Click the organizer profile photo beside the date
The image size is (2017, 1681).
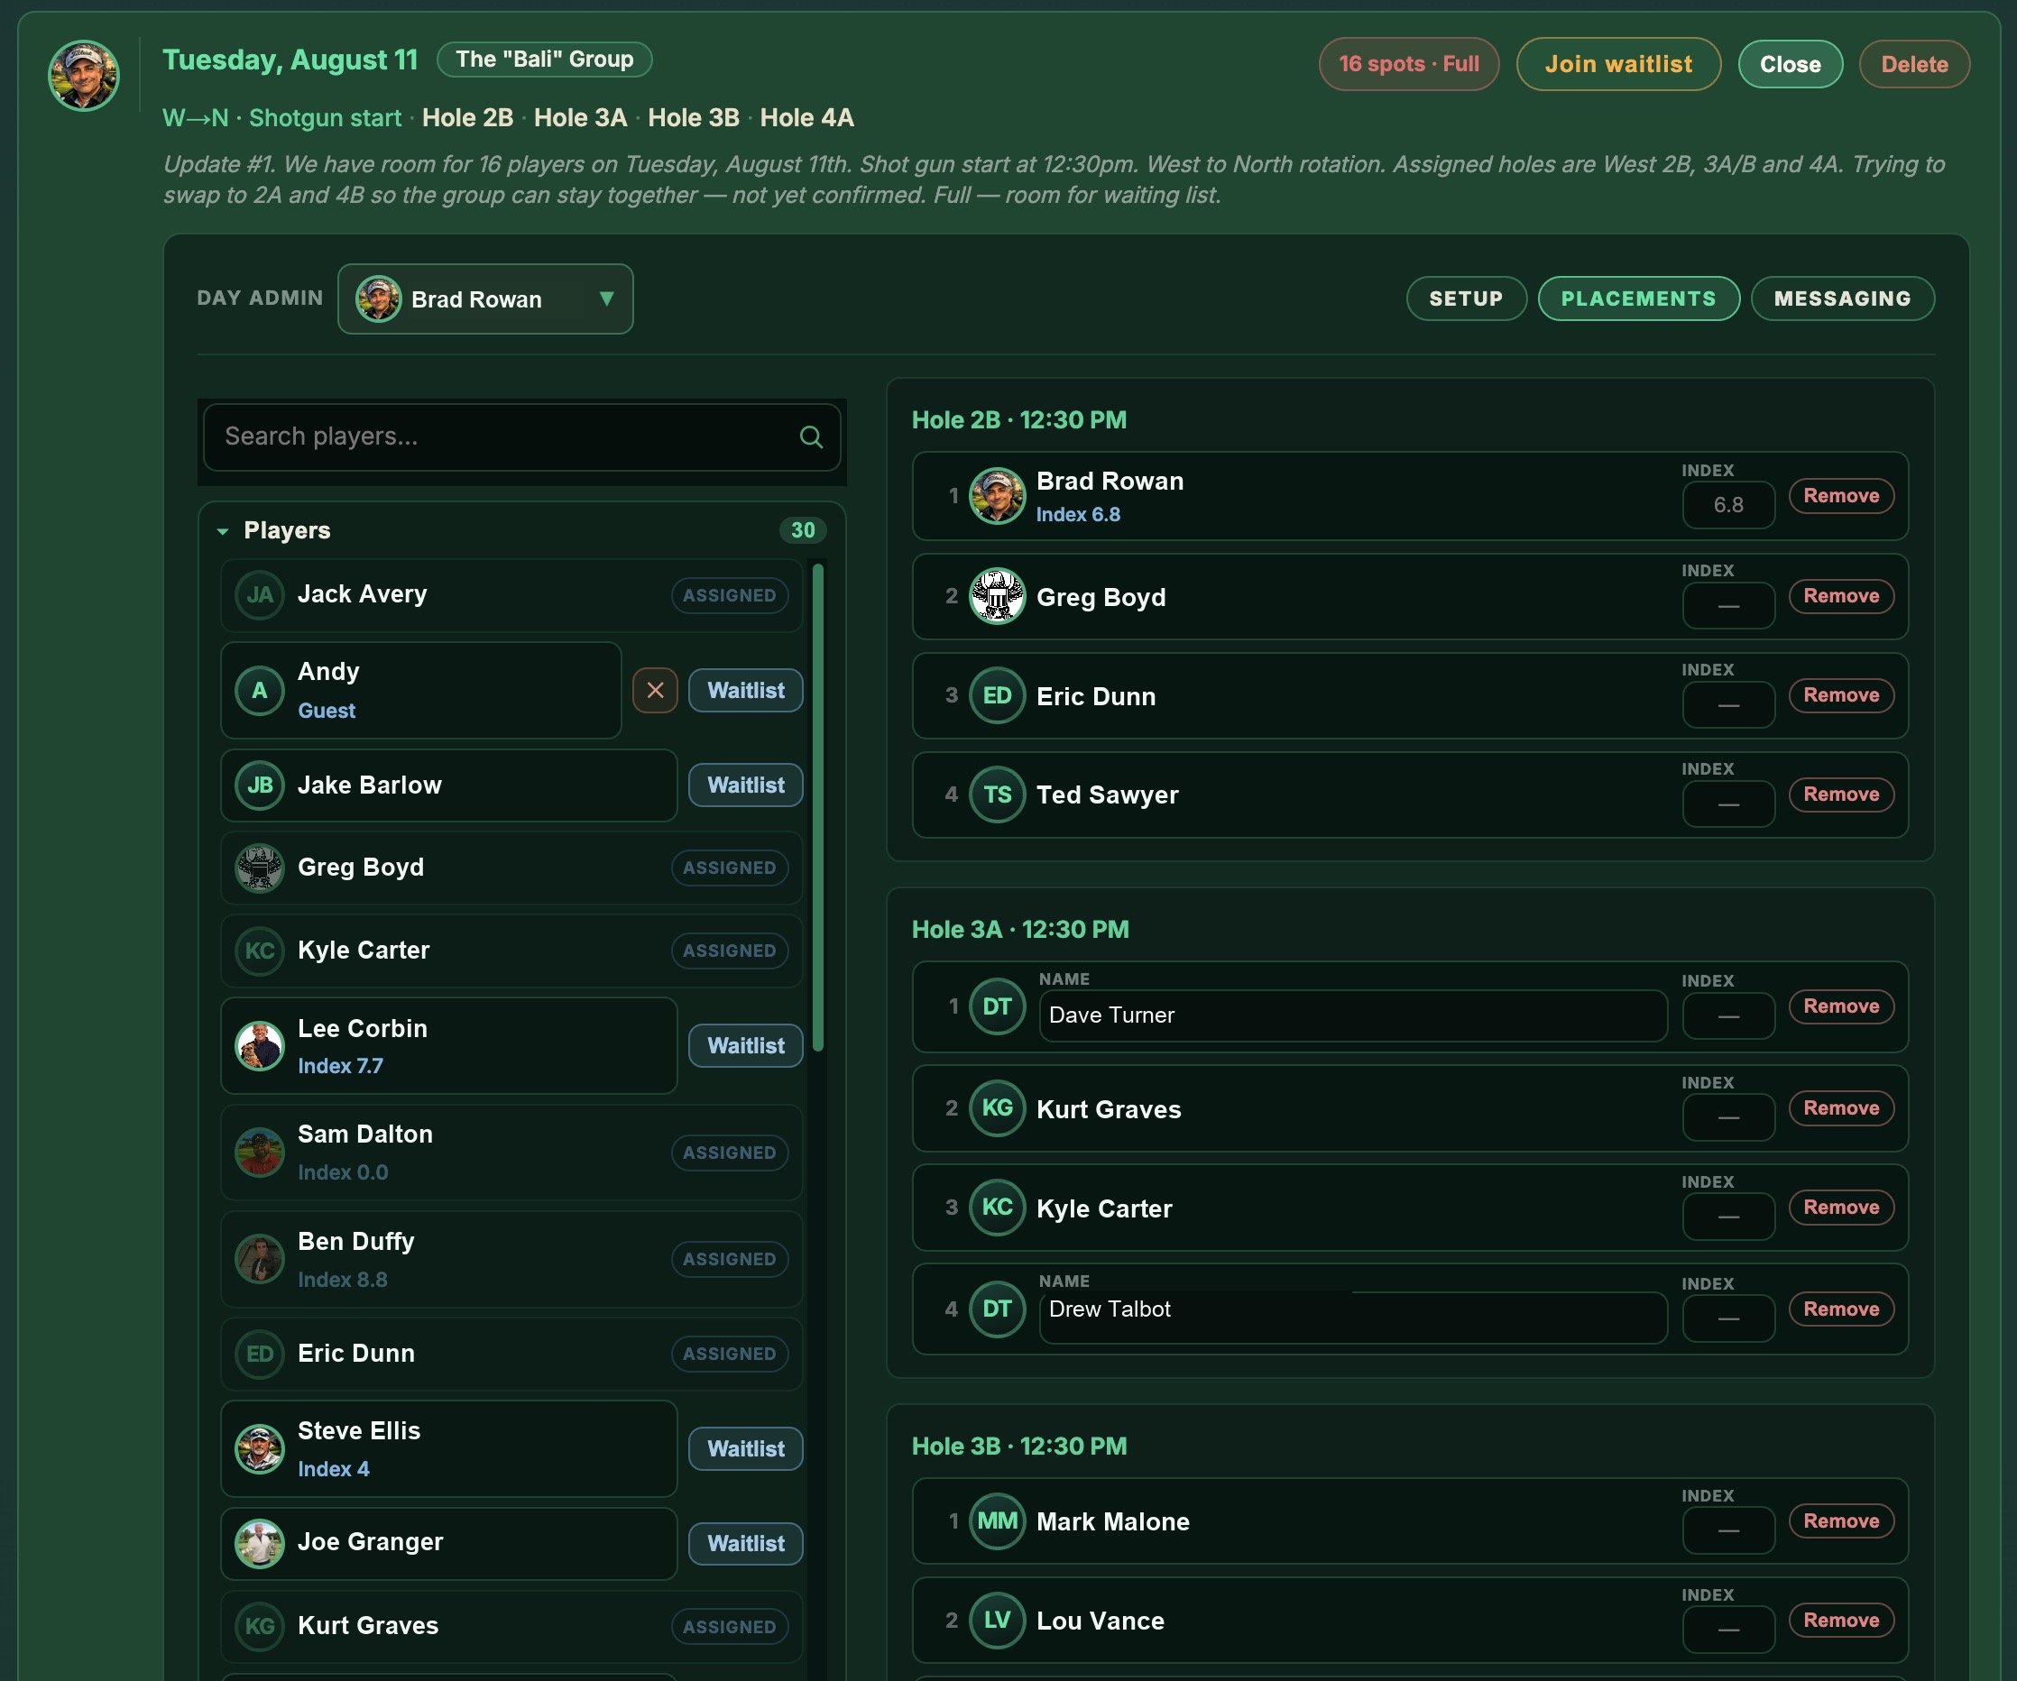tap(84, 76)
